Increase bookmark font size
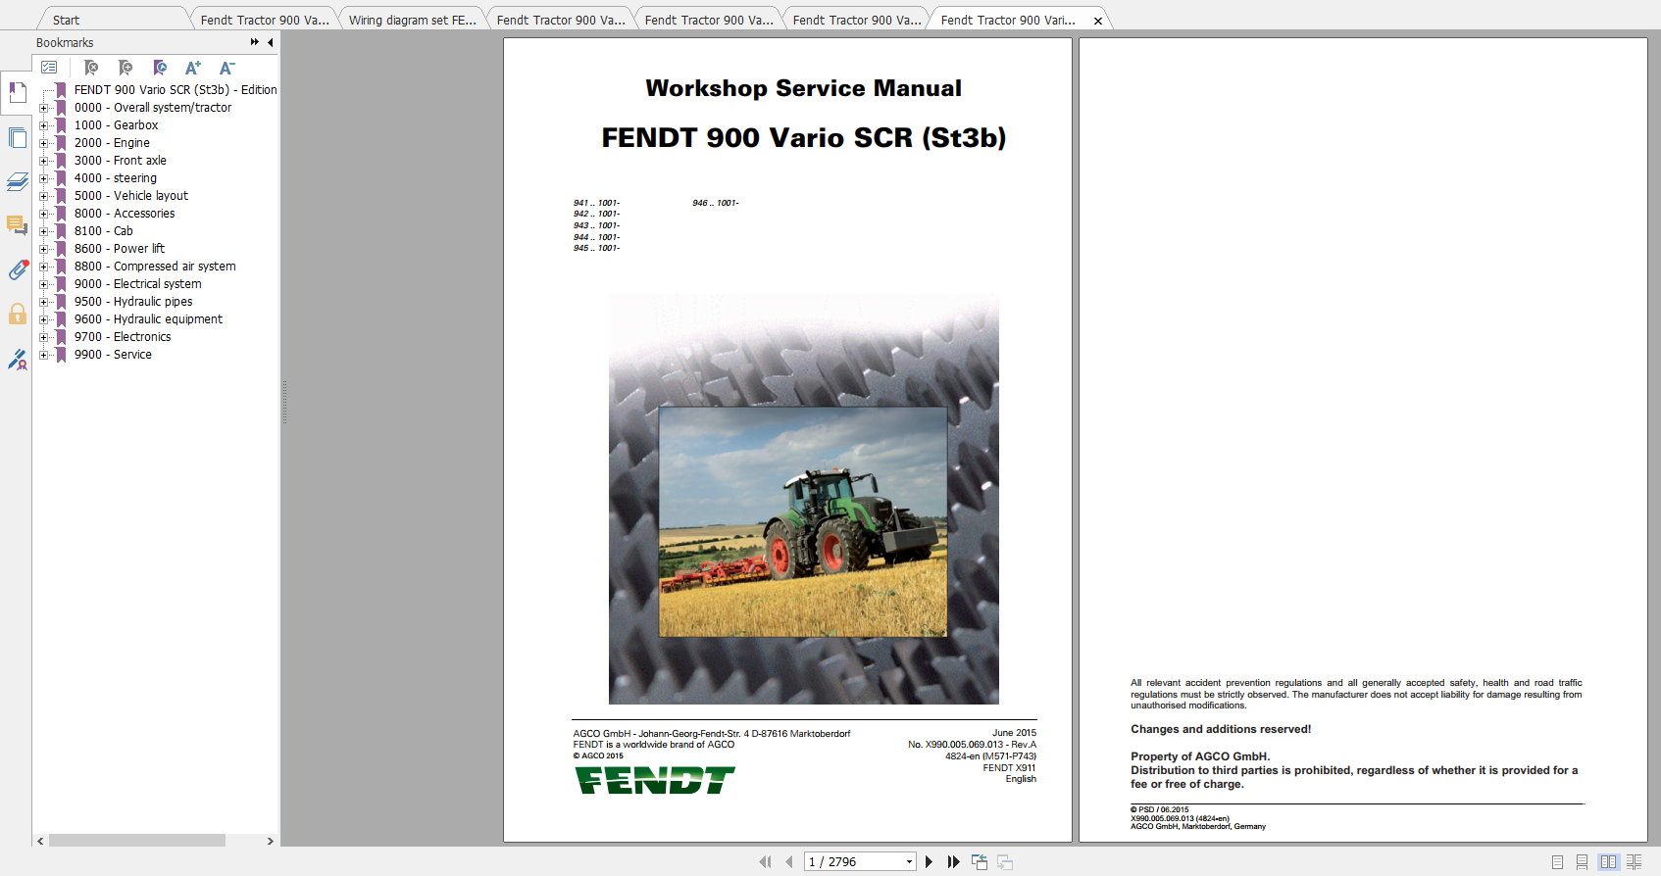 point(193,68)
